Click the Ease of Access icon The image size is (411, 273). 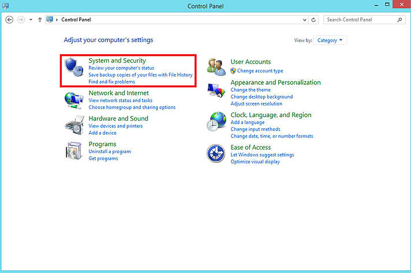pos(216,154)
